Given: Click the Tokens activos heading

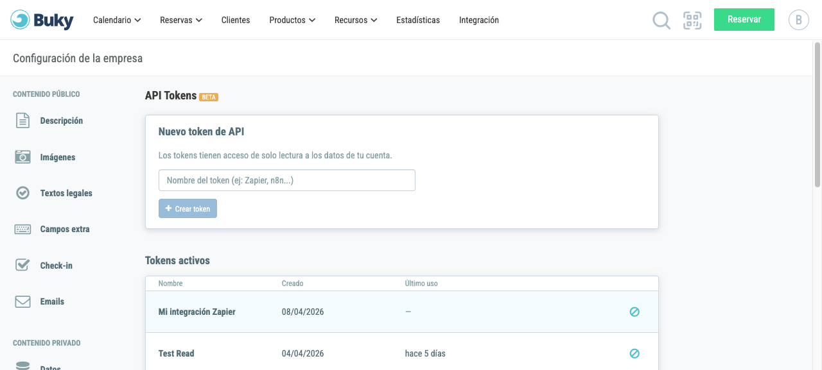Looking at the screenshot, I should tap(178, 260).
